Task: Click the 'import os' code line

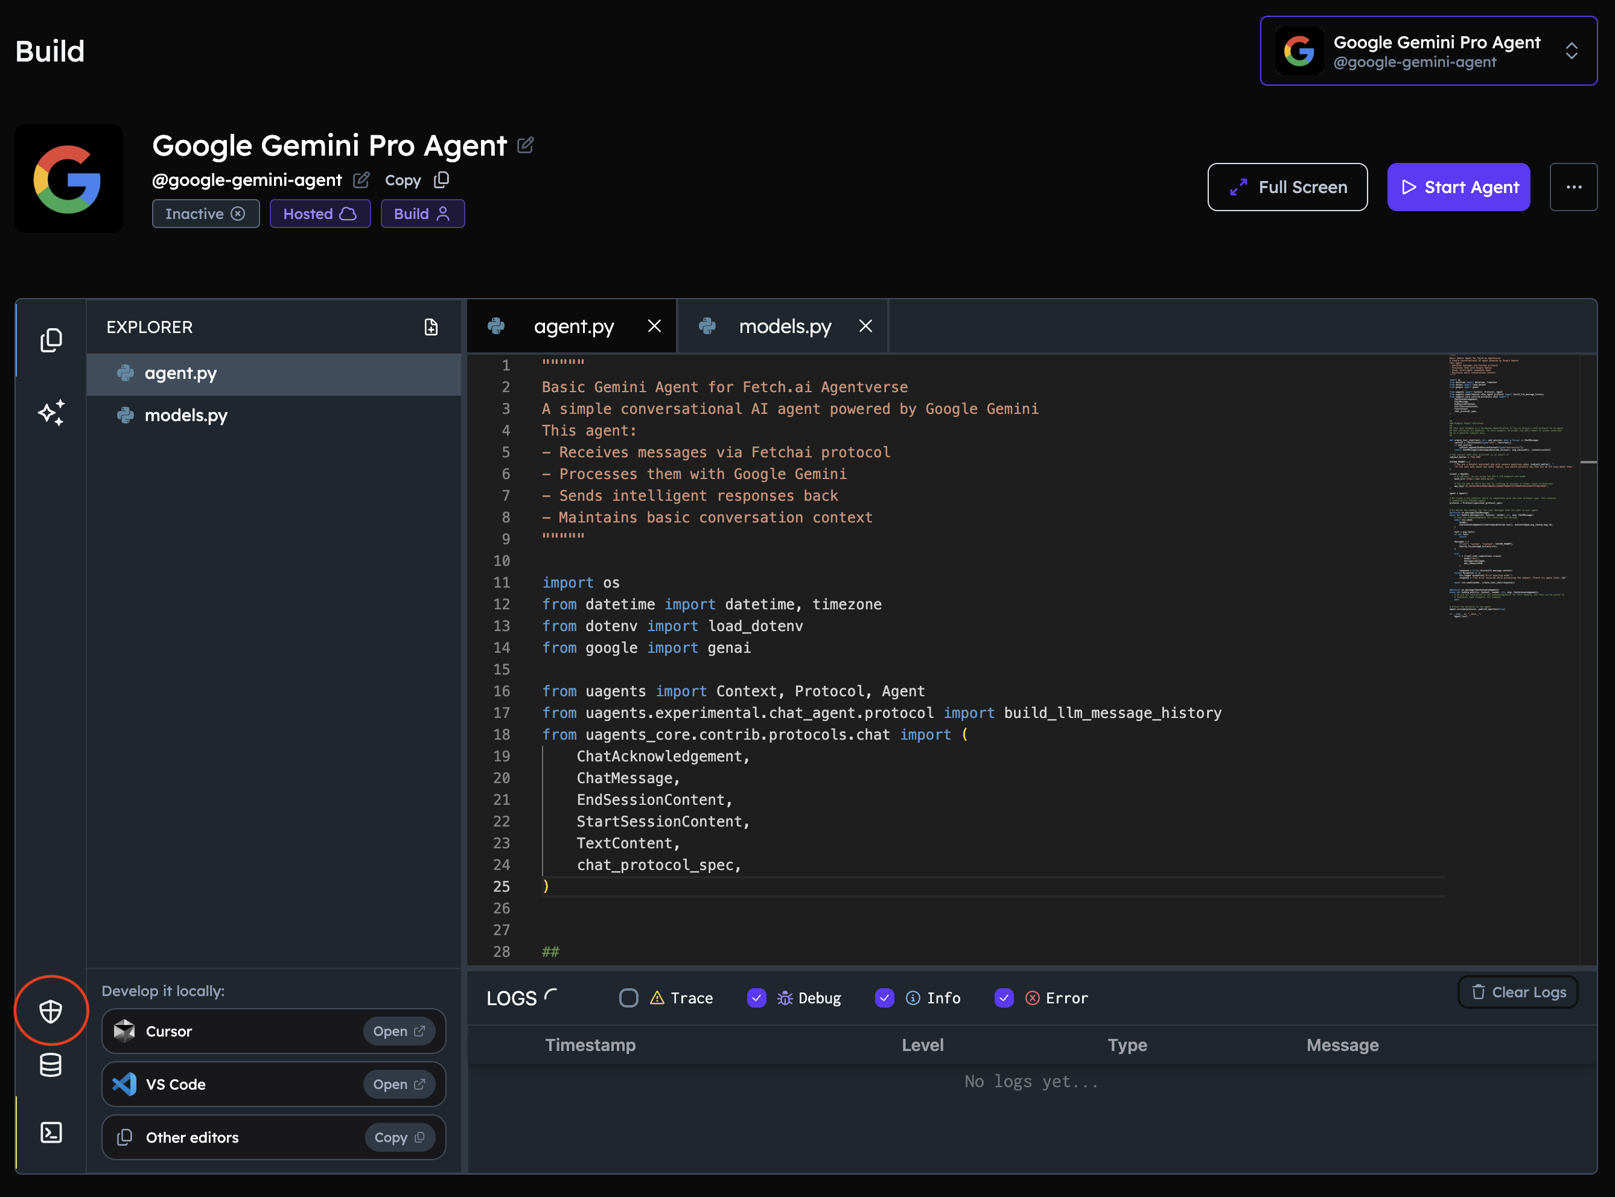Action: click(581, 583)
